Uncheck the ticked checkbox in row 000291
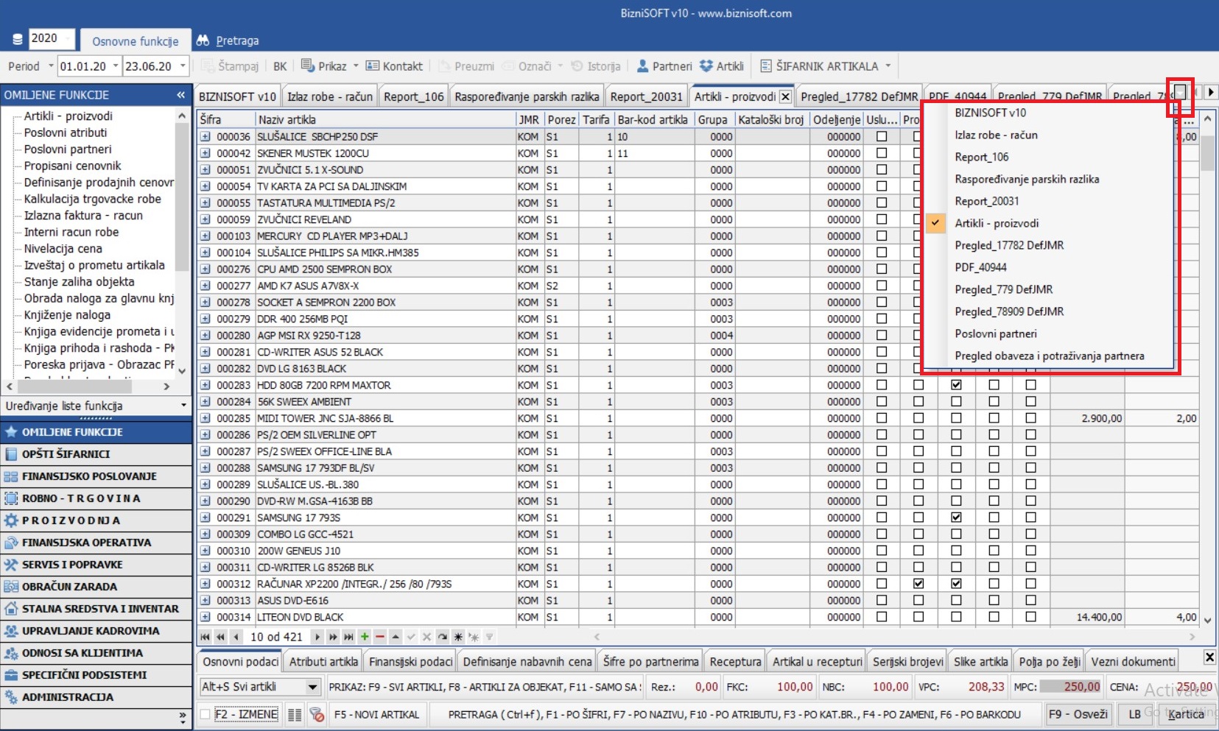This screenshot has width=1219, height=731. coord(956,518)
